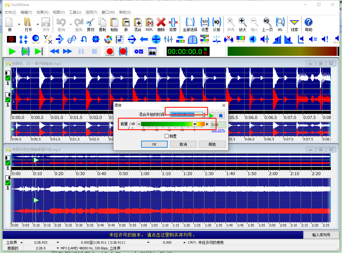Click the blue question mark 帮助 toolbar icon
342x253 pixels.
point(309,22)
